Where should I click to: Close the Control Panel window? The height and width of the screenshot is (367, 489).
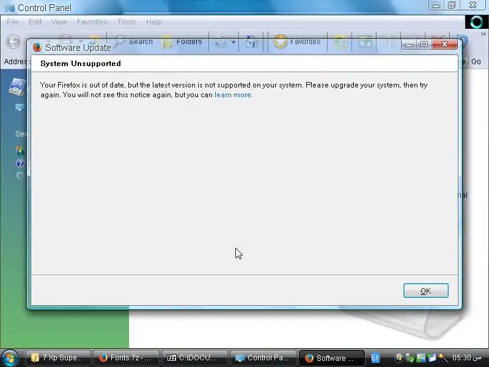pos(472,5)
